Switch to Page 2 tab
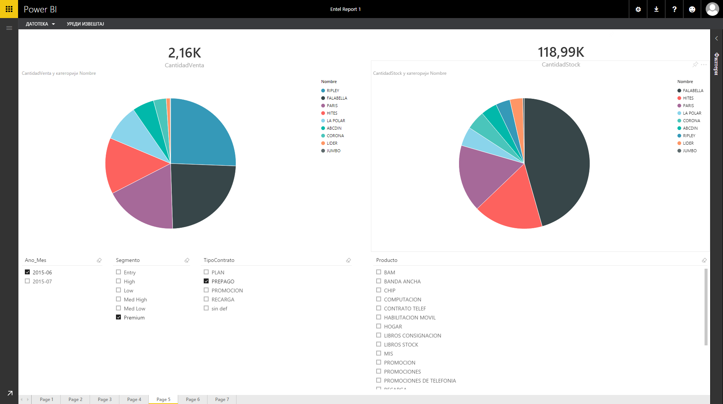 75,399
